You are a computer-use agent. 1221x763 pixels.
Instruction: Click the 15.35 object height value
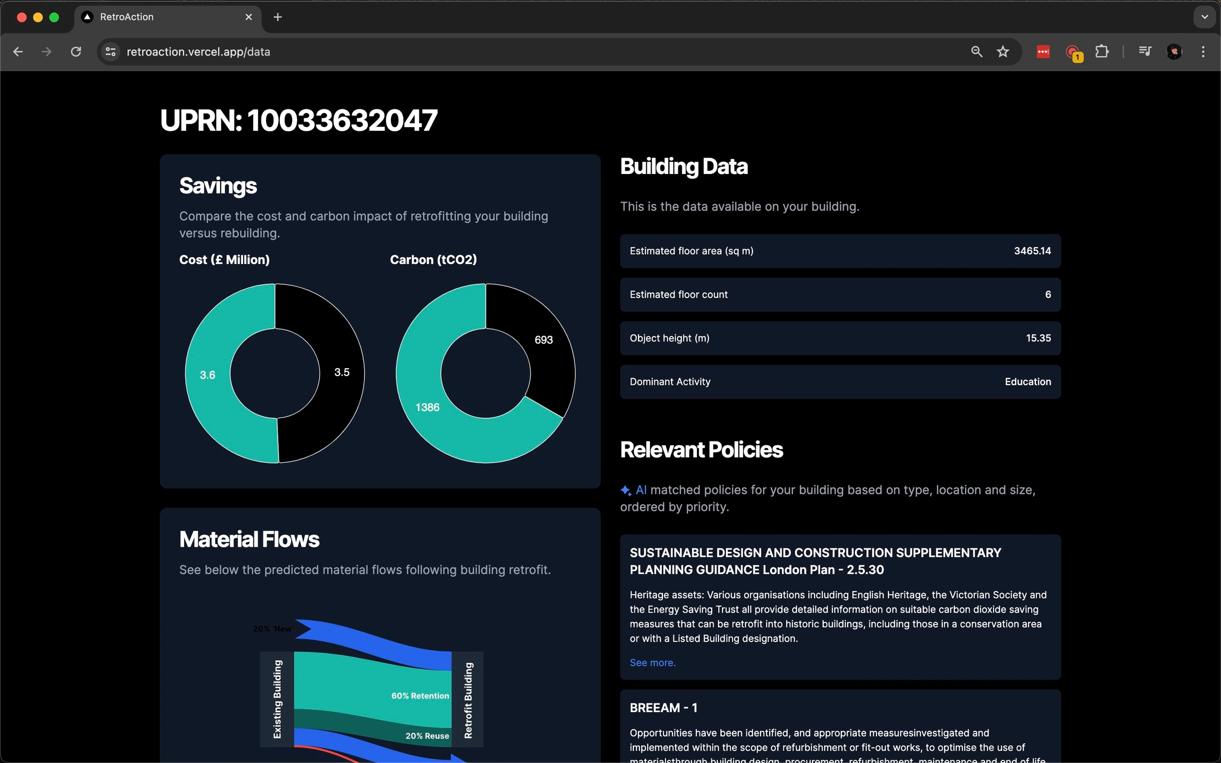(x=1038, y=338)
